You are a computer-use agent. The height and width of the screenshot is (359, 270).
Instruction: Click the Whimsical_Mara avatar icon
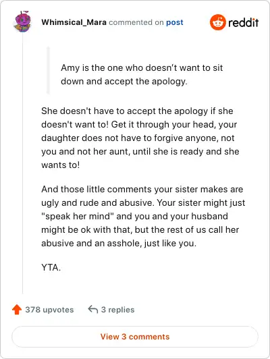click(22, 22)
